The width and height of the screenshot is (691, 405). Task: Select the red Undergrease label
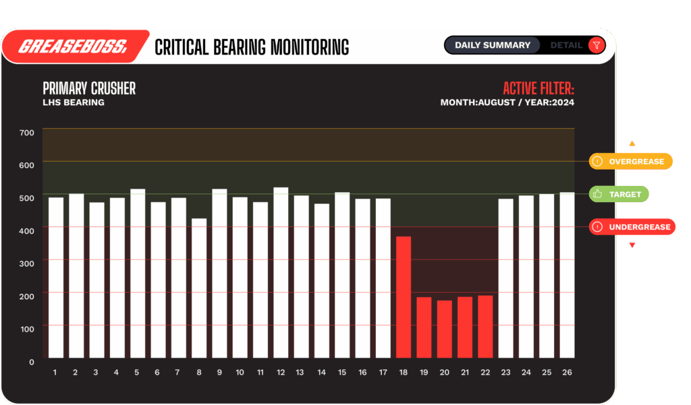639,227
